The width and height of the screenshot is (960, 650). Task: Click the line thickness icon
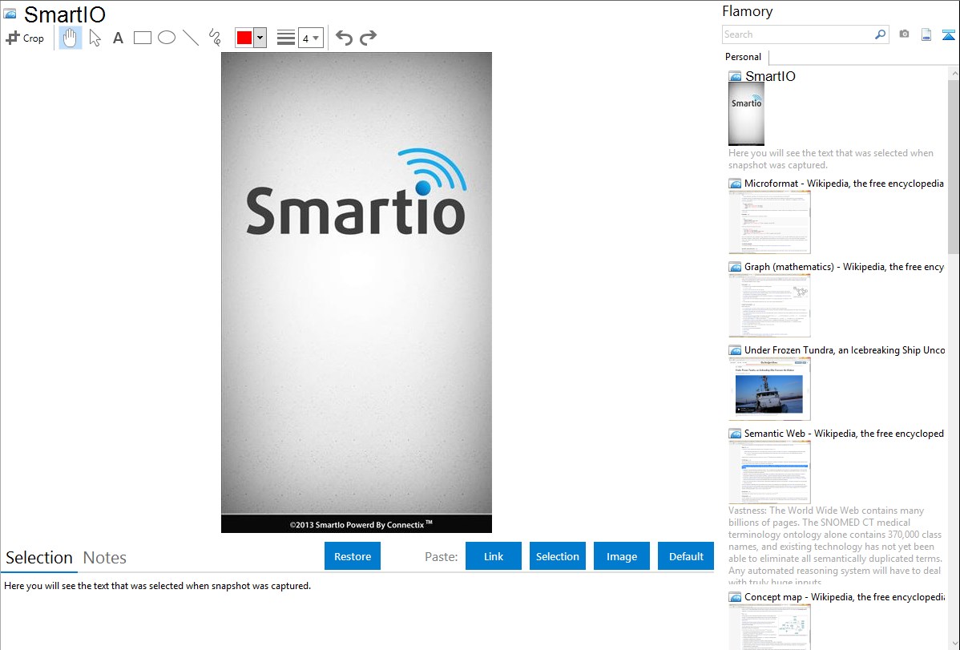pyautogui.click(x=285, y=38)
